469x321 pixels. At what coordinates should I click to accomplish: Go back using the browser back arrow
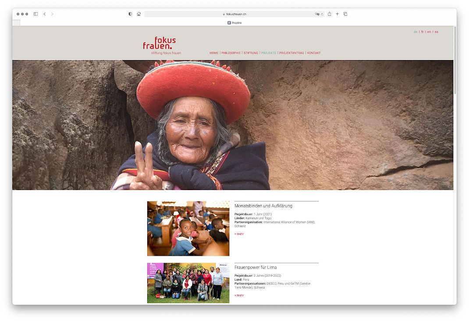pos(45,14)
